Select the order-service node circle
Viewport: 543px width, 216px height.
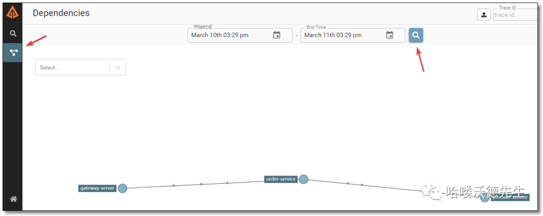303,179
